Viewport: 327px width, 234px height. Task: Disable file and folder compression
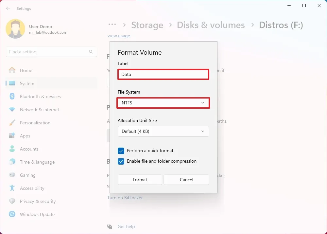coord(121,161)
